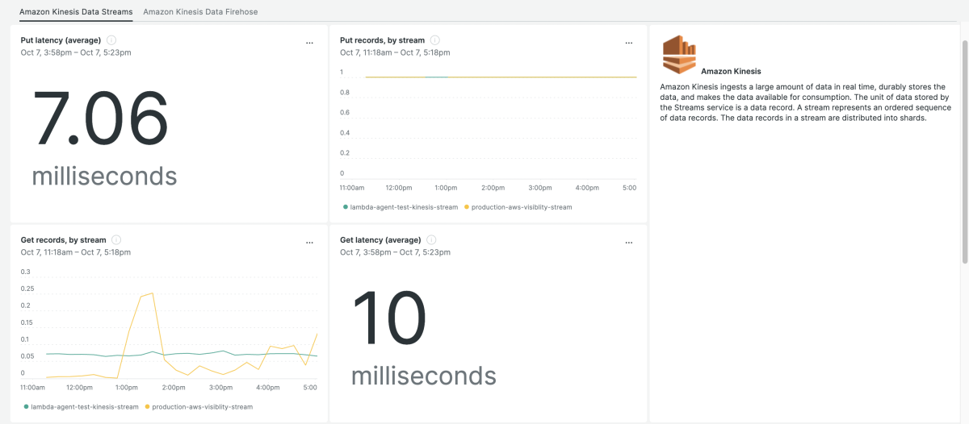The image size is (969, 424).
Task: Toggle production-aws-visiblity-stream in Get records legend
Action: click(x=202, y=407)
